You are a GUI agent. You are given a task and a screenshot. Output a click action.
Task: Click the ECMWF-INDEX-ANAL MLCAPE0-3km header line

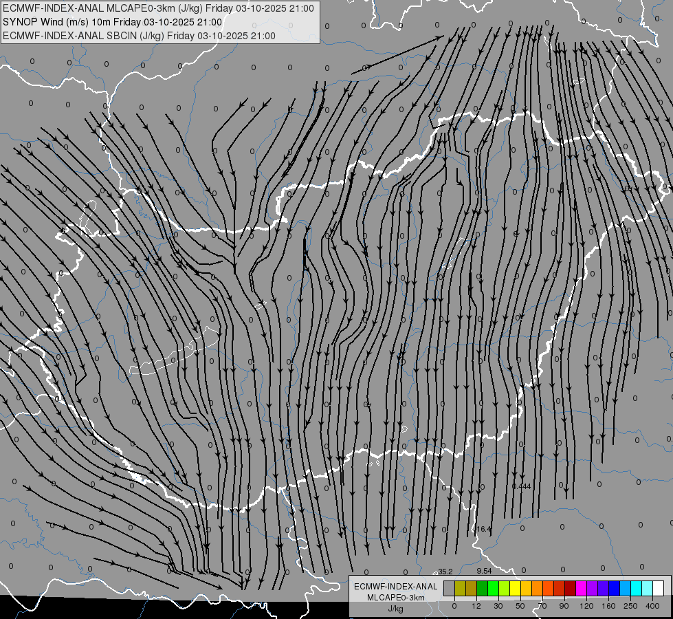coord(158,8)
